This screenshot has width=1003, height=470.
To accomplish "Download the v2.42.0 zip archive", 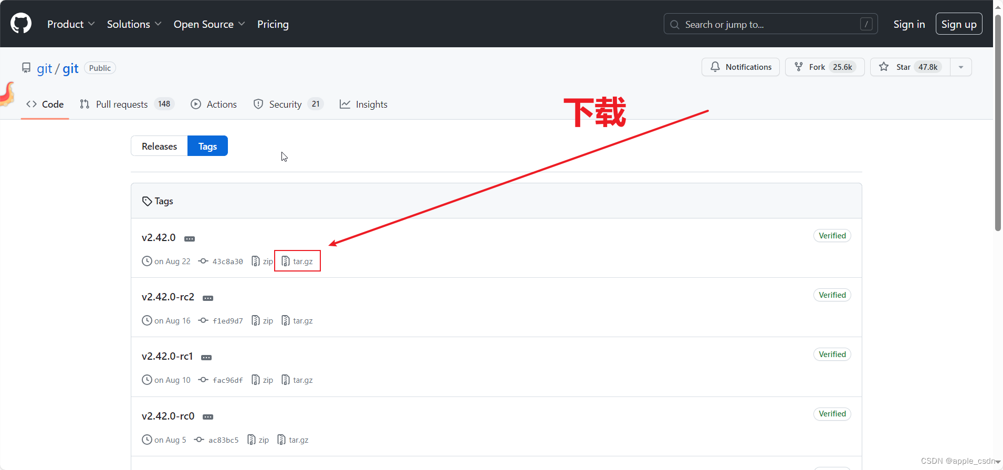I will click(x=262, y=261).
